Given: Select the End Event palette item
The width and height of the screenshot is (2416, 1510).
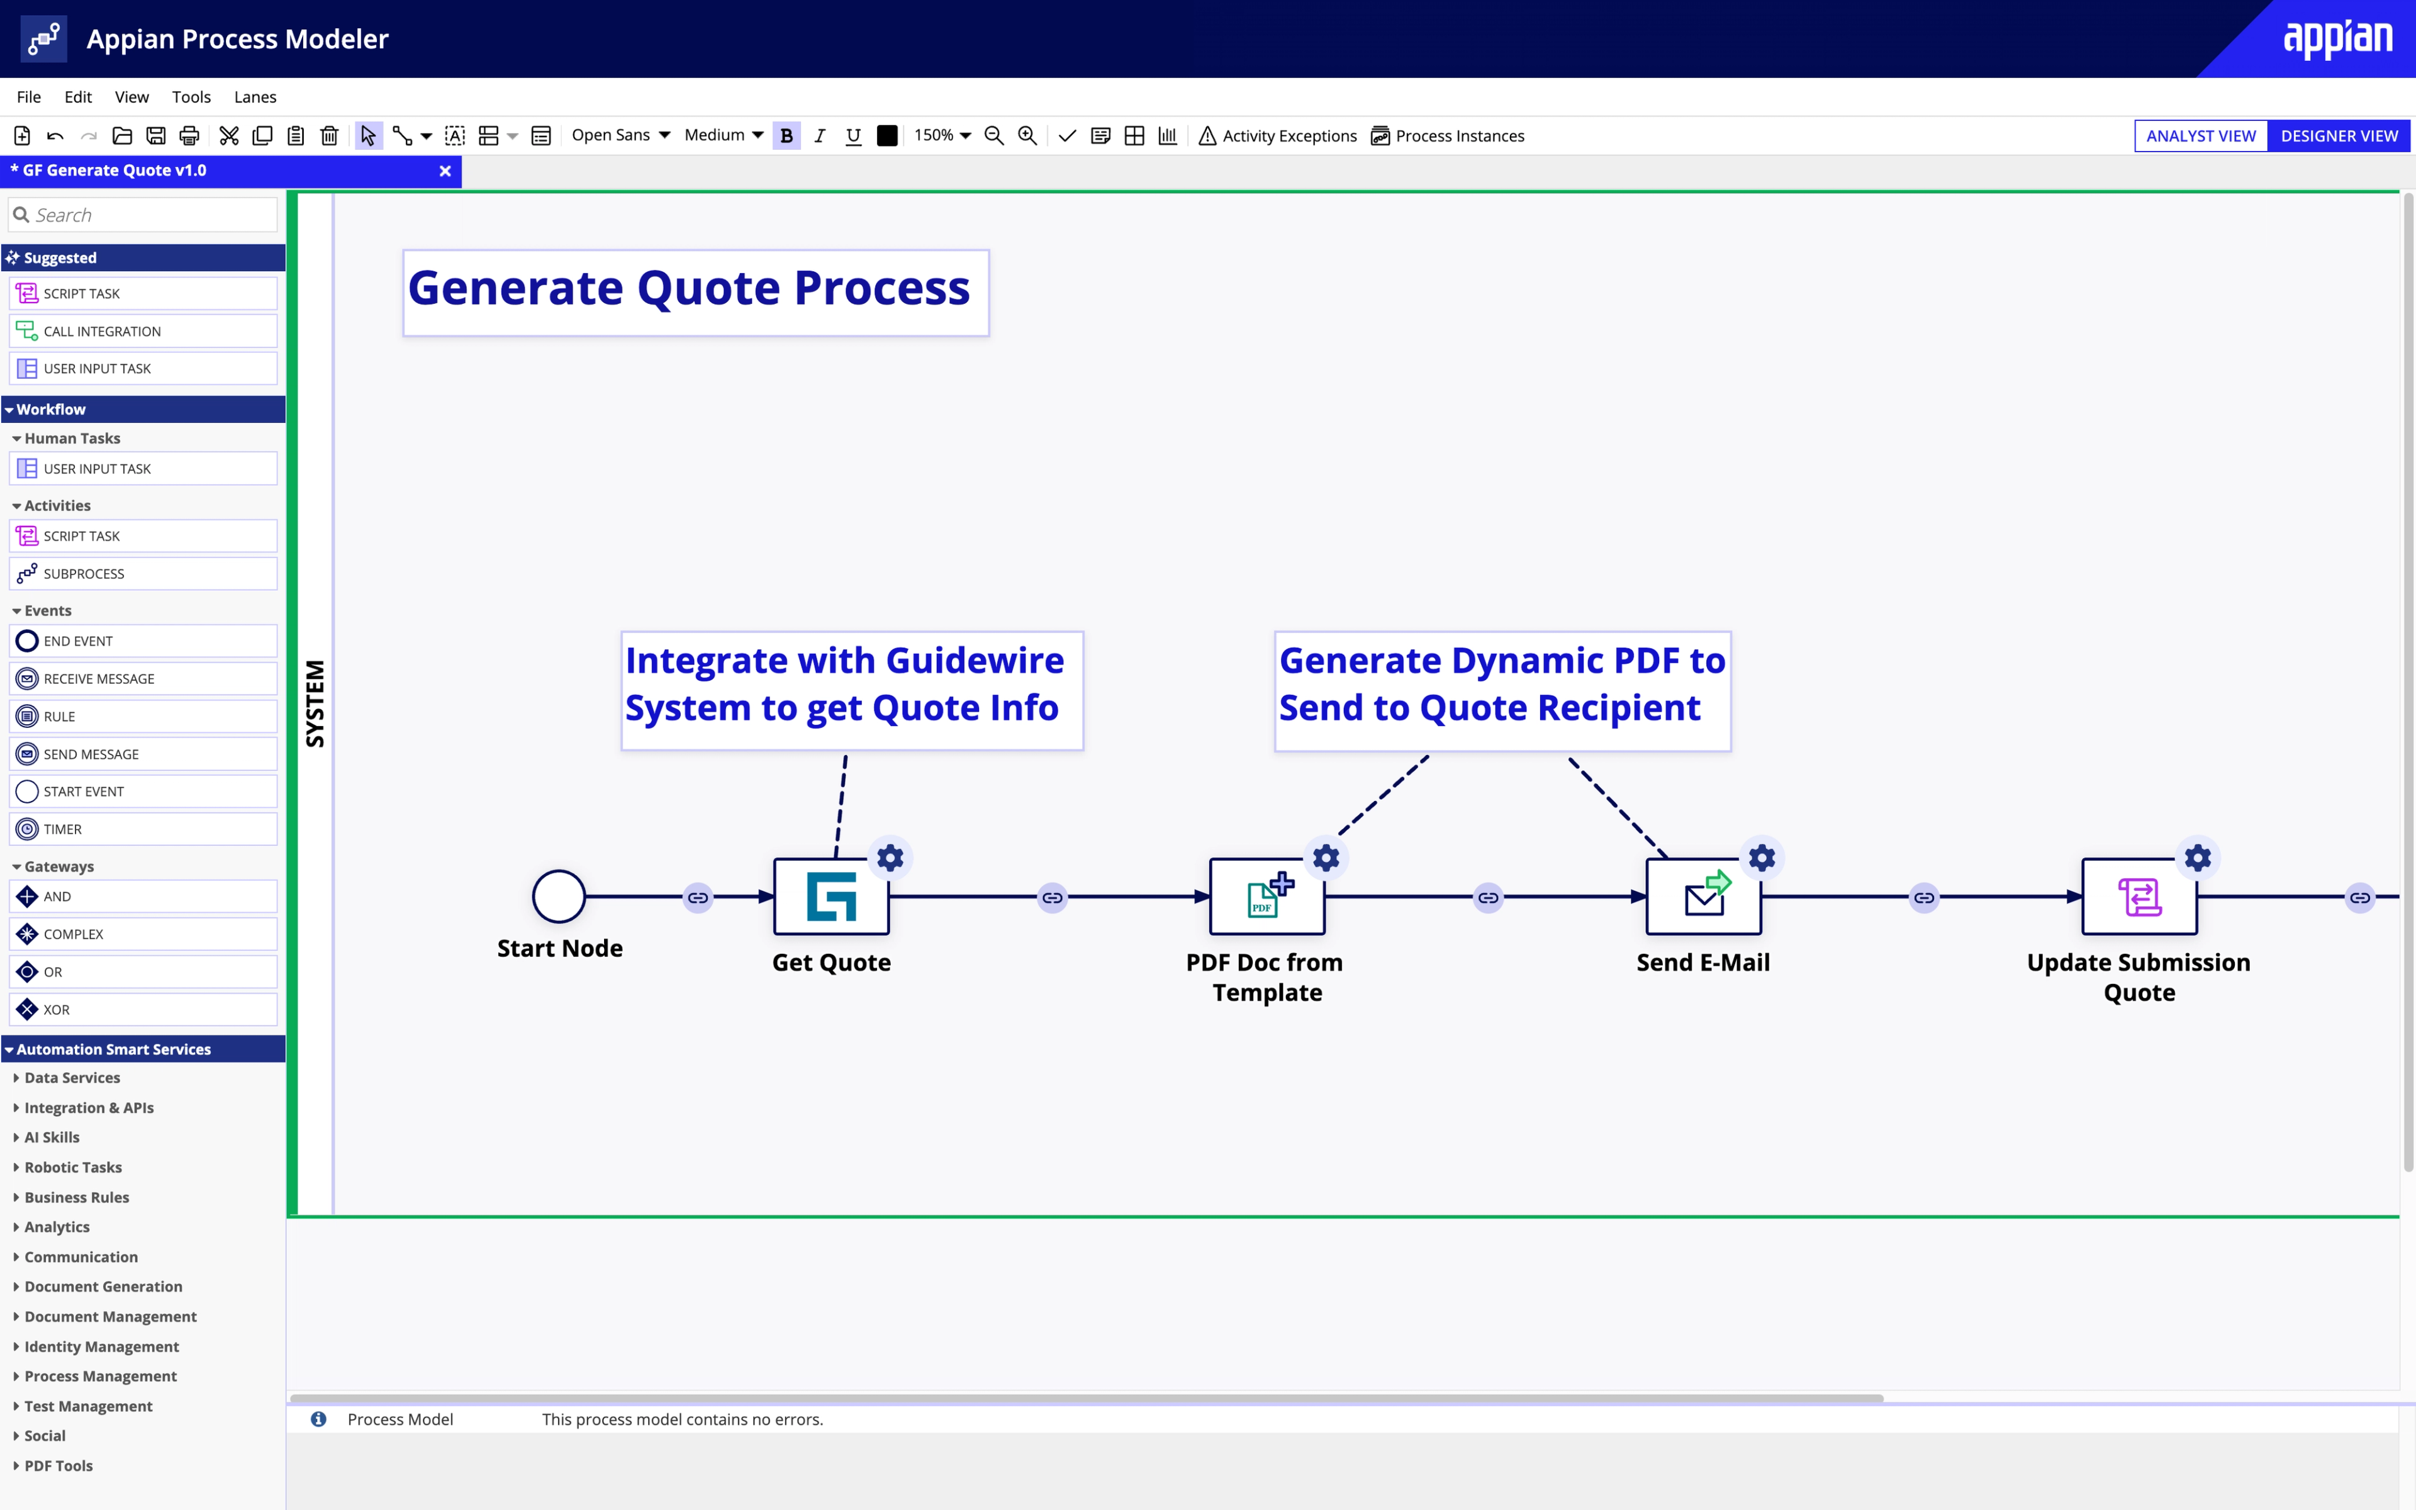Looking at the screenshot, I should (x=143, y=641).
